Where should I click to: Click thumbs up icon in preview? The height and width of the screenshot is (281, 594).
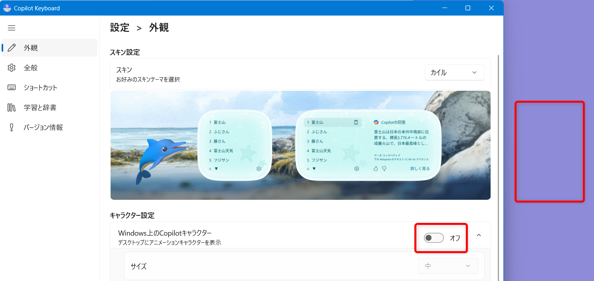click(x=375, y=169)
